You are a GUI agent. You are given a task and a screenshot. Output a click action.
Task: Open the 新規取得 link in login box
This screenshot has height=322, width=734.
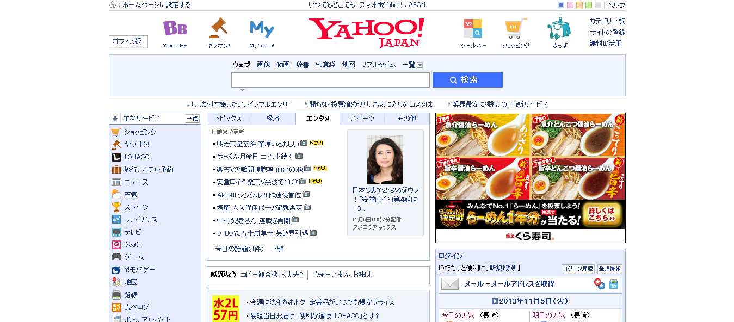pyautogui.click(x=502, y=268)
